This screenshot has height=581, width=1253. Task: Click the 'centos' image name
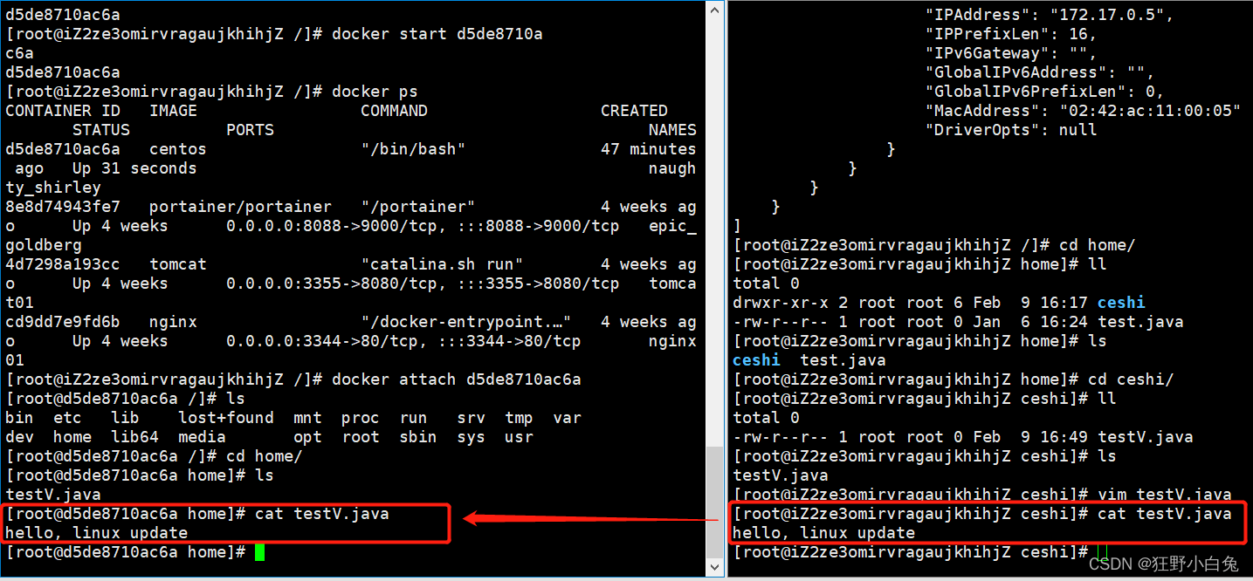[178, 149]
